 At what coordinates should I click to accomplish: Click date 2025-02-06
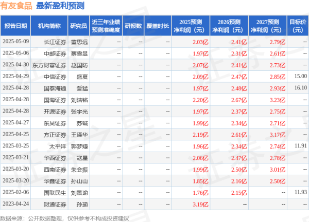click(16, 192)
